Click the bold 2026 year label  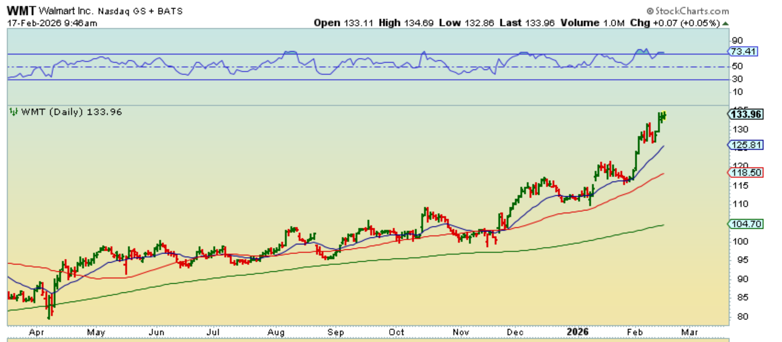coord(578,332)
